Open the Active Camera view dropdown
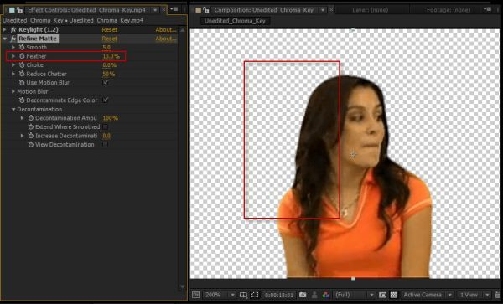 click(x=427, y=295)
